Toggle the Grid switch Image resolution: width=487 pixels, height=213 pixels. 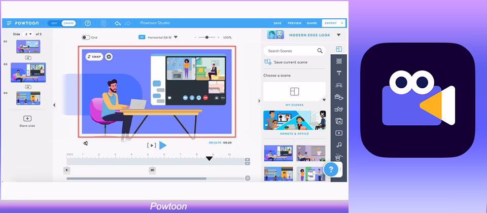pyautogui.click(x=86, y=37)
